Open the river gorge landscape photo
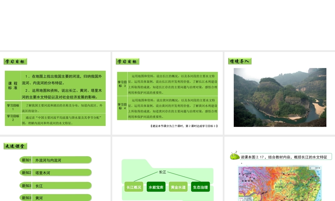 (280, 97)
